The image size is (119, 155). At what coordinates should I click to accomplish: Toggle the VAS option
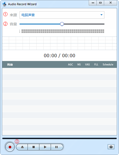87,65
